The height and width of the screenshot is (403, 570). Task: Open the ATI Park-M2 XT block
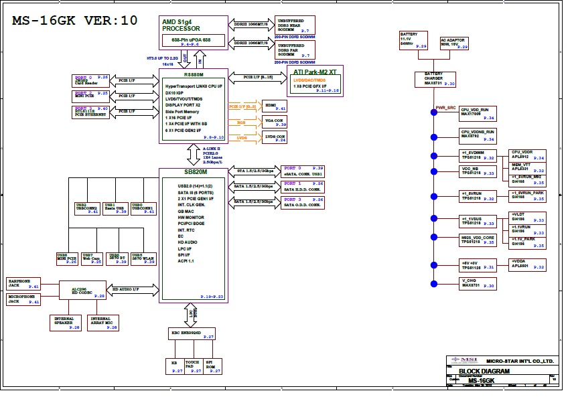[x=315, y=80]
